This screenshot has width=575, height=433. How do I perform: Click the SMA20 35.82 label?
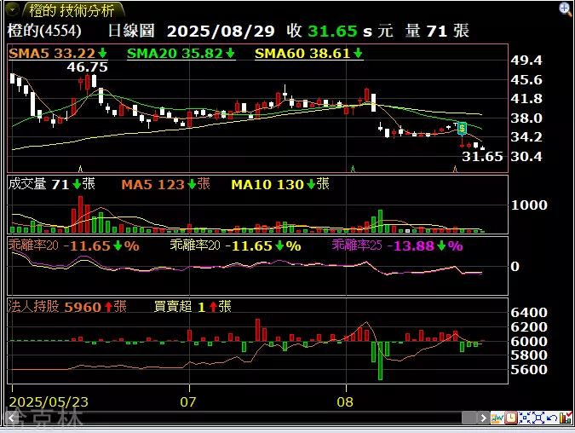pyautogui.click(x=181, y=54)
